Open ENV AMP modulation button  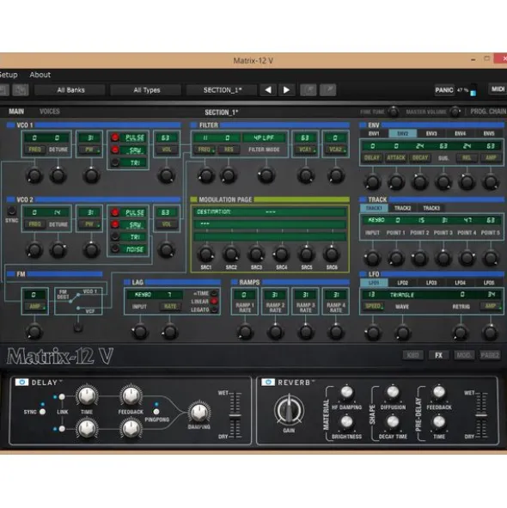pyautogui.click(x=492, y=158)
